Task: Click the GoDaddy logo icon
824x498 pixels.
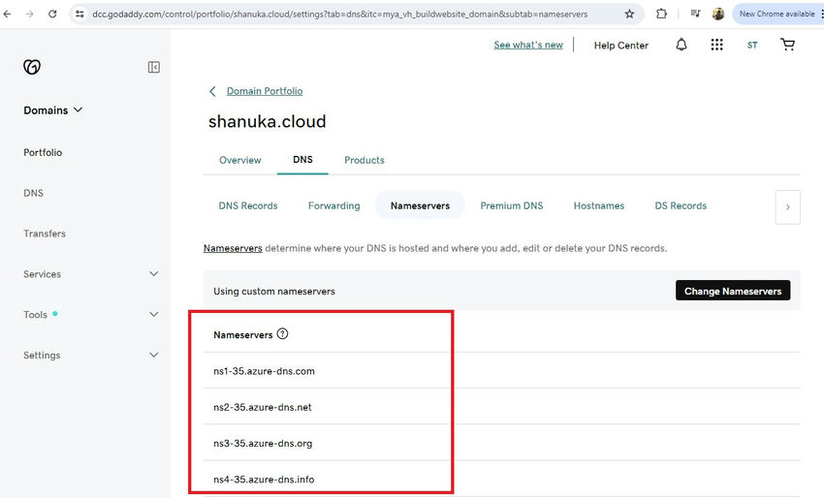Action: point(32,67)
